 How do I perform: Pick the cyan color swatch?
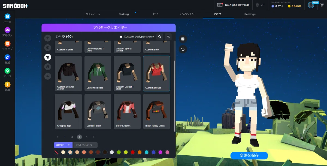coord(147,152)
